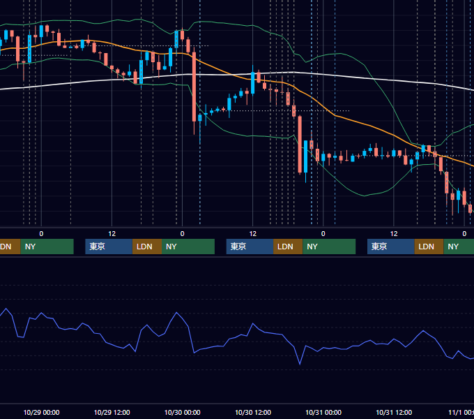Viewport: 474px width, 419px height.
Task: Click hour label '0' above the 10/31 00:00 date
Action: [323, 234]
